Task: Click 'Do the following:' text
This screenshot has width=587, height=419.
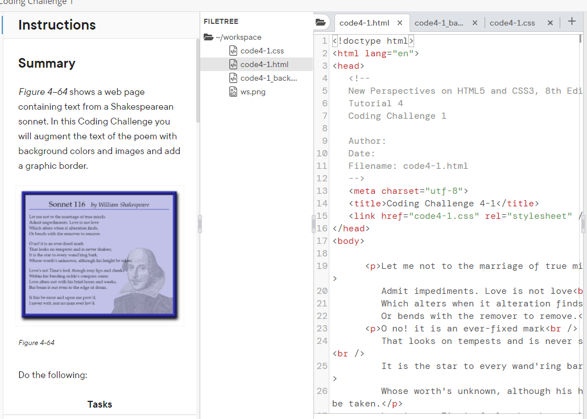Action: [53, 375]
